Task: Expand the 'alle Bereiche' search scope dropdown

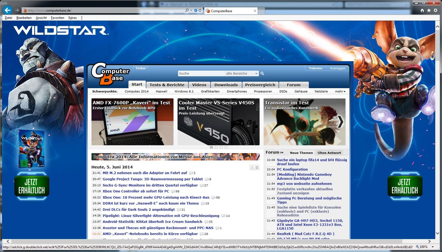Action: point(242,73)
